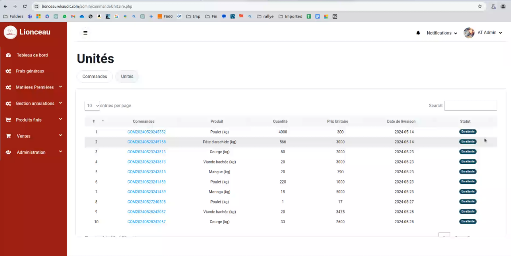Click the Tableau de bord dashboard icon
Image resolution: width=511 pixels, height=256 pixels.
(8, 55)
